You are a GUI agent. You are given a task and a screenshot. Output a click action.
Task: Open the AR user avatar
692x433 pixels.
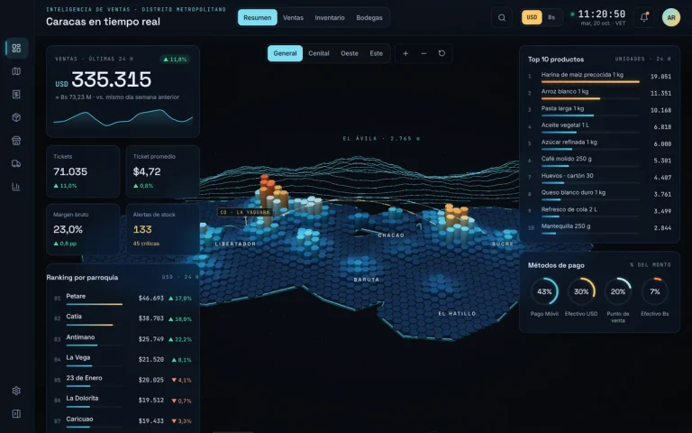point(671,18)
